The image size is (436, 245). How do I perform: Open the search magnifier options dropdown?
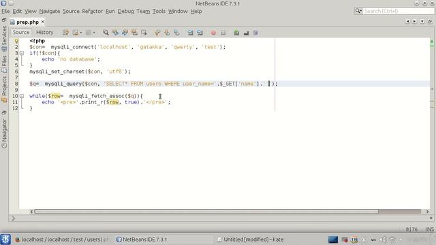[358, 11]
